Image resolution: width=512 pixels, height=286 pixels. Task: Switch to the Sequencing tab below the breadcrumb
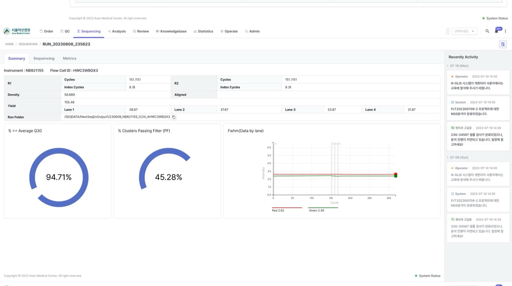point(44,59)
